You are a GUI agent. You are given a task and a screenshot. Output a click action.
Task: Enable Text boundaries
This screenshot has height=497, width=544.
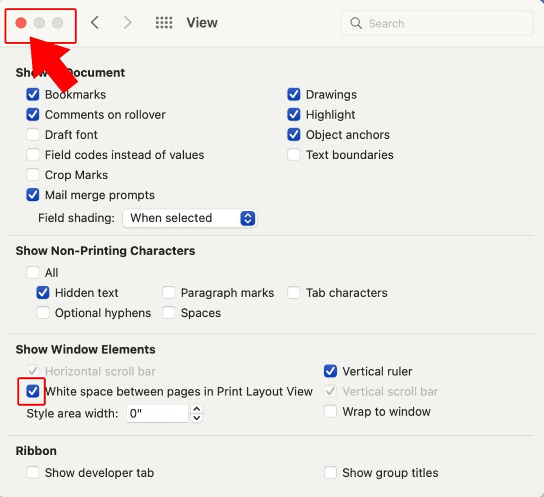coord(294,155)
